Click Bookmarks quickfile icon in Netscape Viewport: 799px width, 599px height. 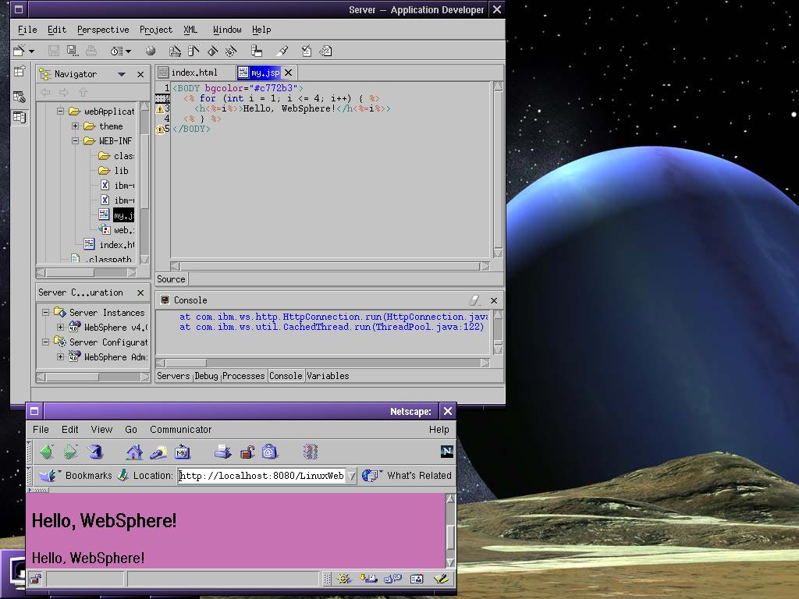point(49,475)
